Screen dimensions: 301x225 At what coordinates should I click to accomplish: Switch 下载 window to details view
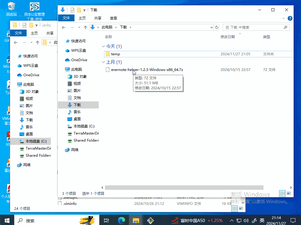[x=282, y=193]
